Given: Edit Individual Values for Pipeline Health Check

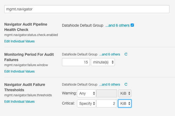Looking at the screenshot, I should (x=20, y=41).
